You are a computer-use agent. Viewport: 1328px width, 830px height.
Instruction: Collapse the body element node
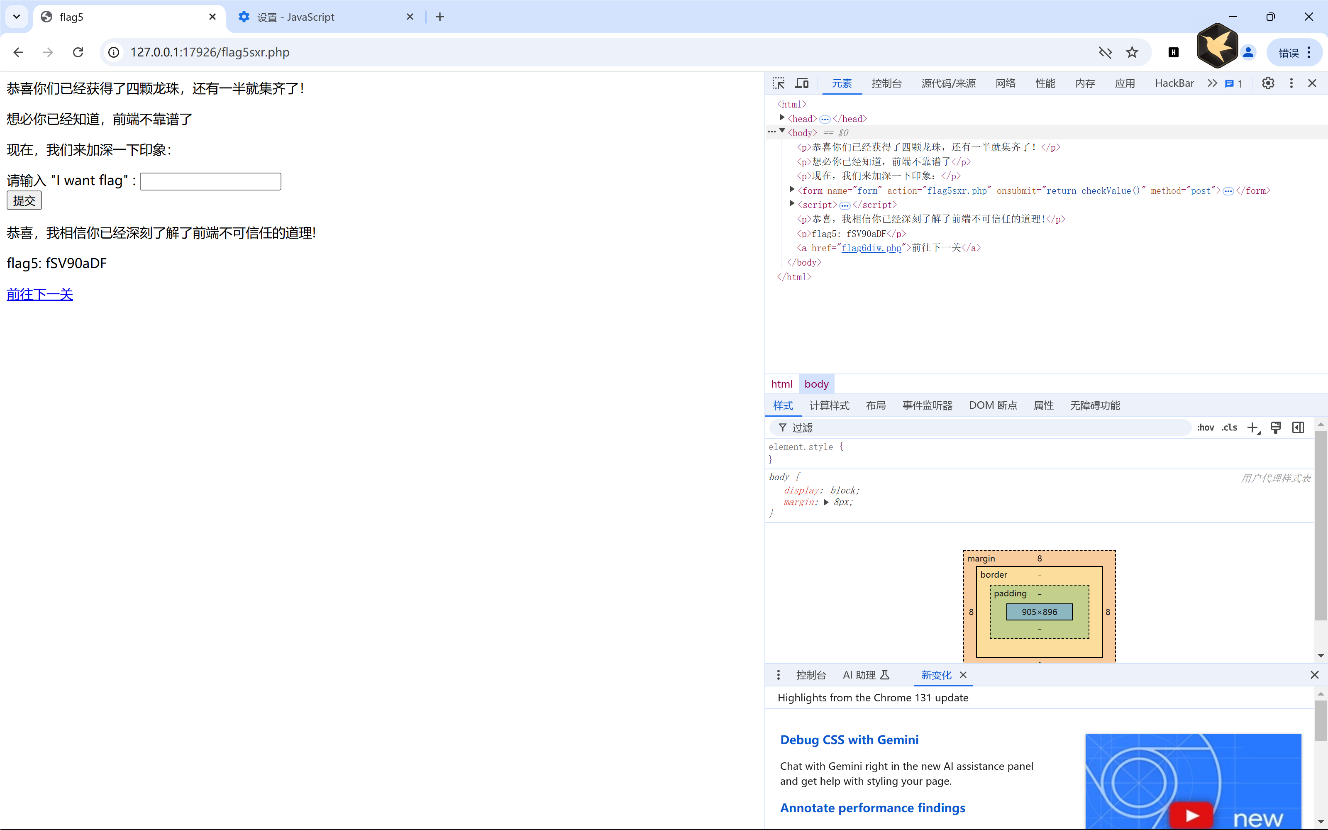(x=782, y=132)
